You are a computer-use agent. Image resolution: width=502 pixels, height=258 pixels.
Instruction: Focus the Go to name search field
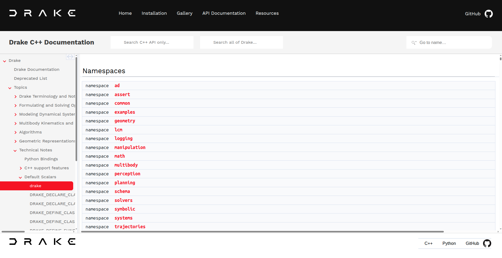click(449, 42)
